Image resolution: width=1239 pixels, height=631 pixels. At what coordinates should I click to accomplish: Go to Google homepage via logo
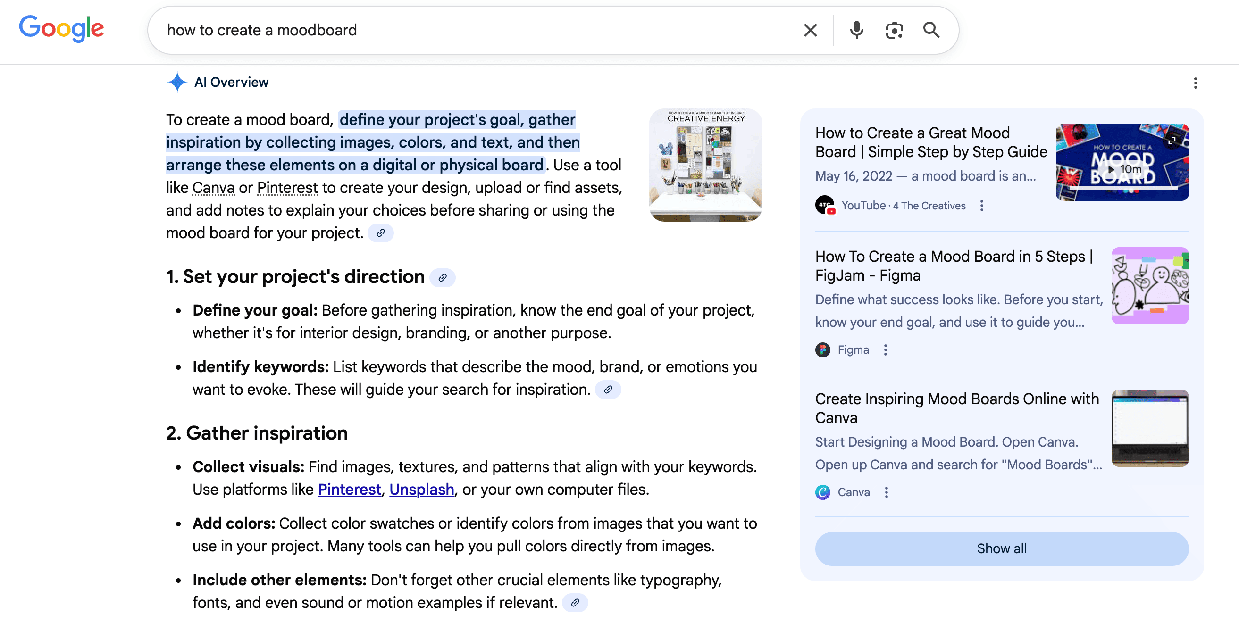[x=61, y=29]
